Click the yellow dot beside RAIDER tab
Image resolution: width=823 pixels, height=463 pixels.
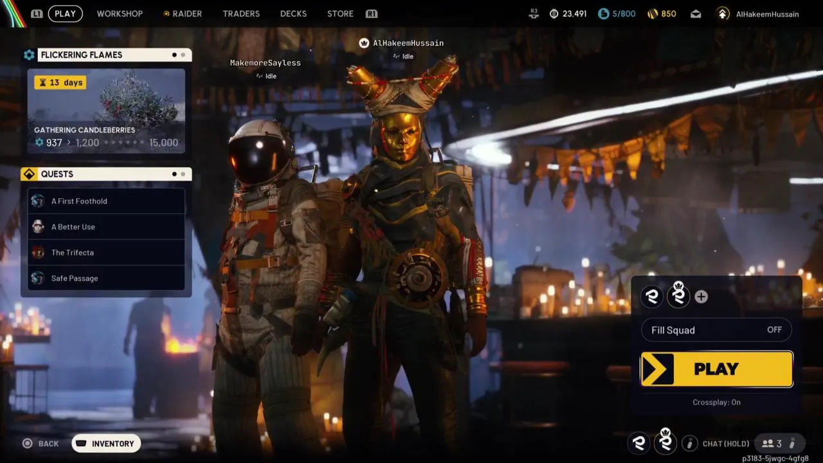(x=167, y=14)
